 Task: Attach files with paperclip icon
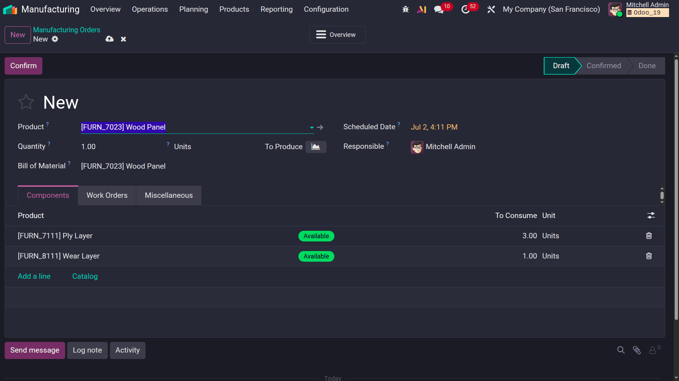pyautogui.click(x=637, y=350)
